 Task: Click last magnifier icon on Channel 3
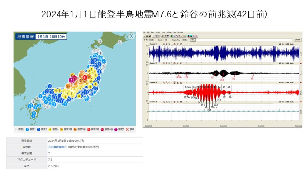coord(169,82)
